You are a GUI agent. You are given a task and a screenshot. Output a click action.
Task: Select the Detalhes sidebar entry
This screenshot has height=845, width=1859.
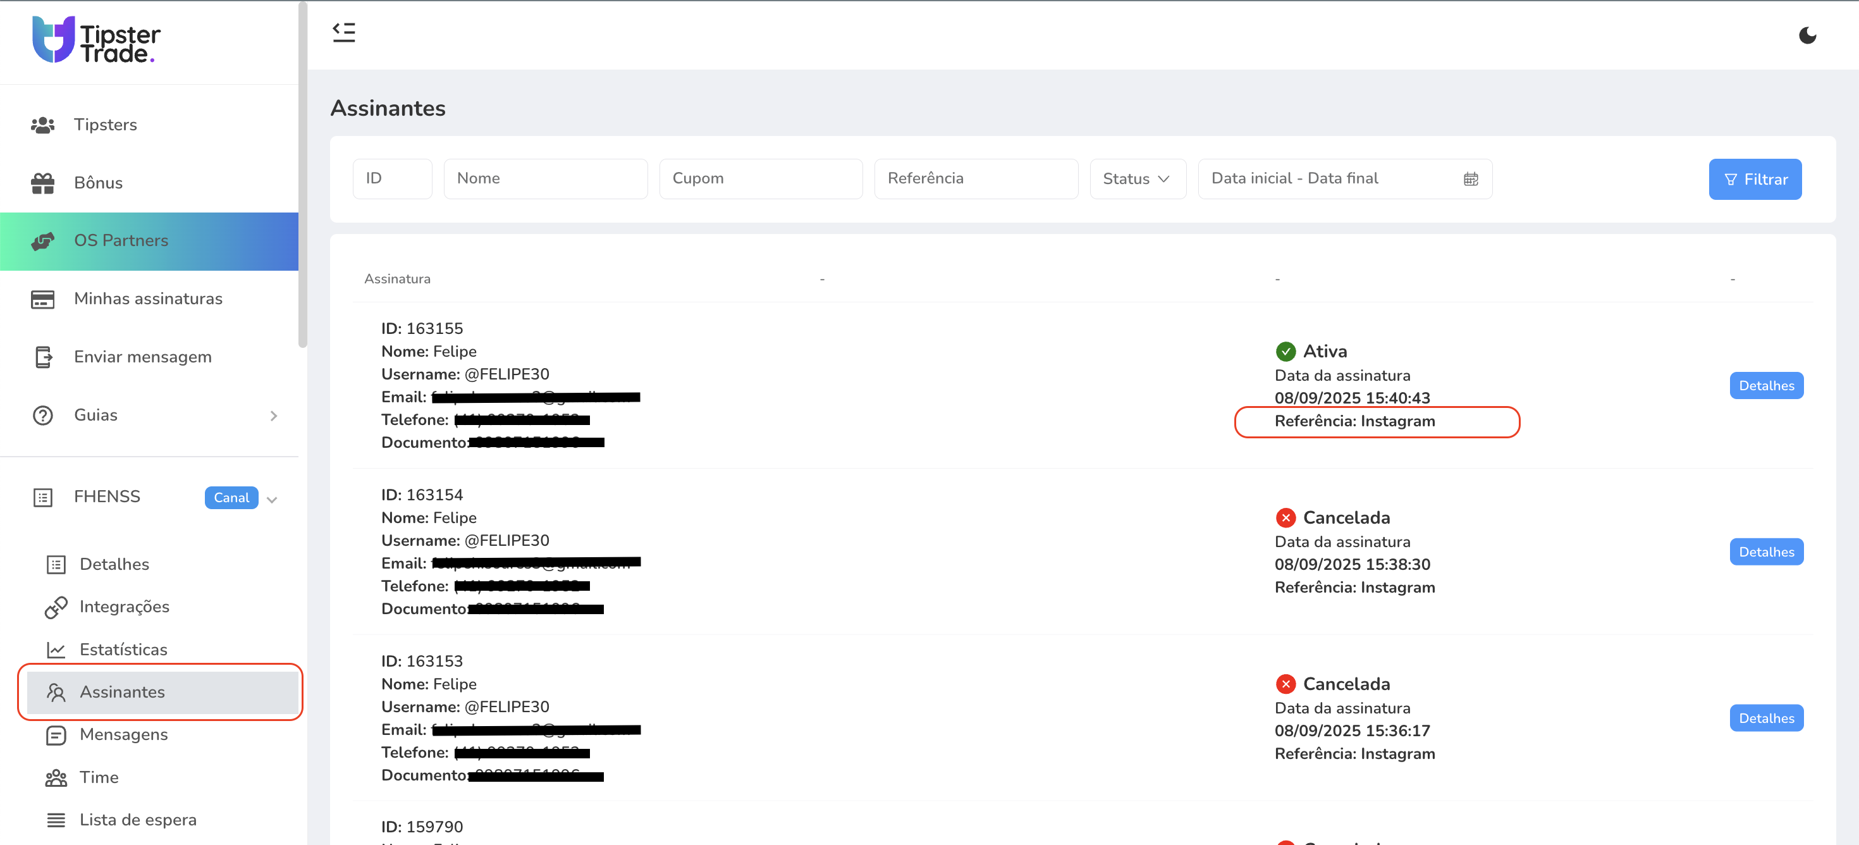(163, 564)
